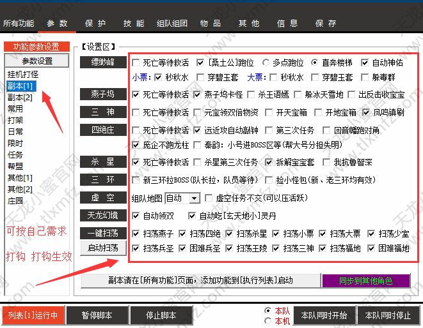The image size is (423, 328).
Task: Enable 大票 穿碧玉套 checkbox
Action: tap(315, 78)
